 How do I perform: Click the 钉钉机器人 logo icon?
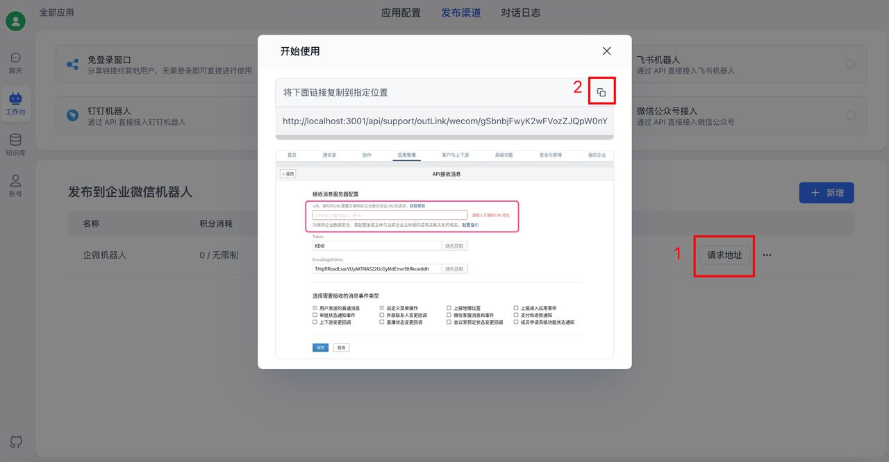72,116
